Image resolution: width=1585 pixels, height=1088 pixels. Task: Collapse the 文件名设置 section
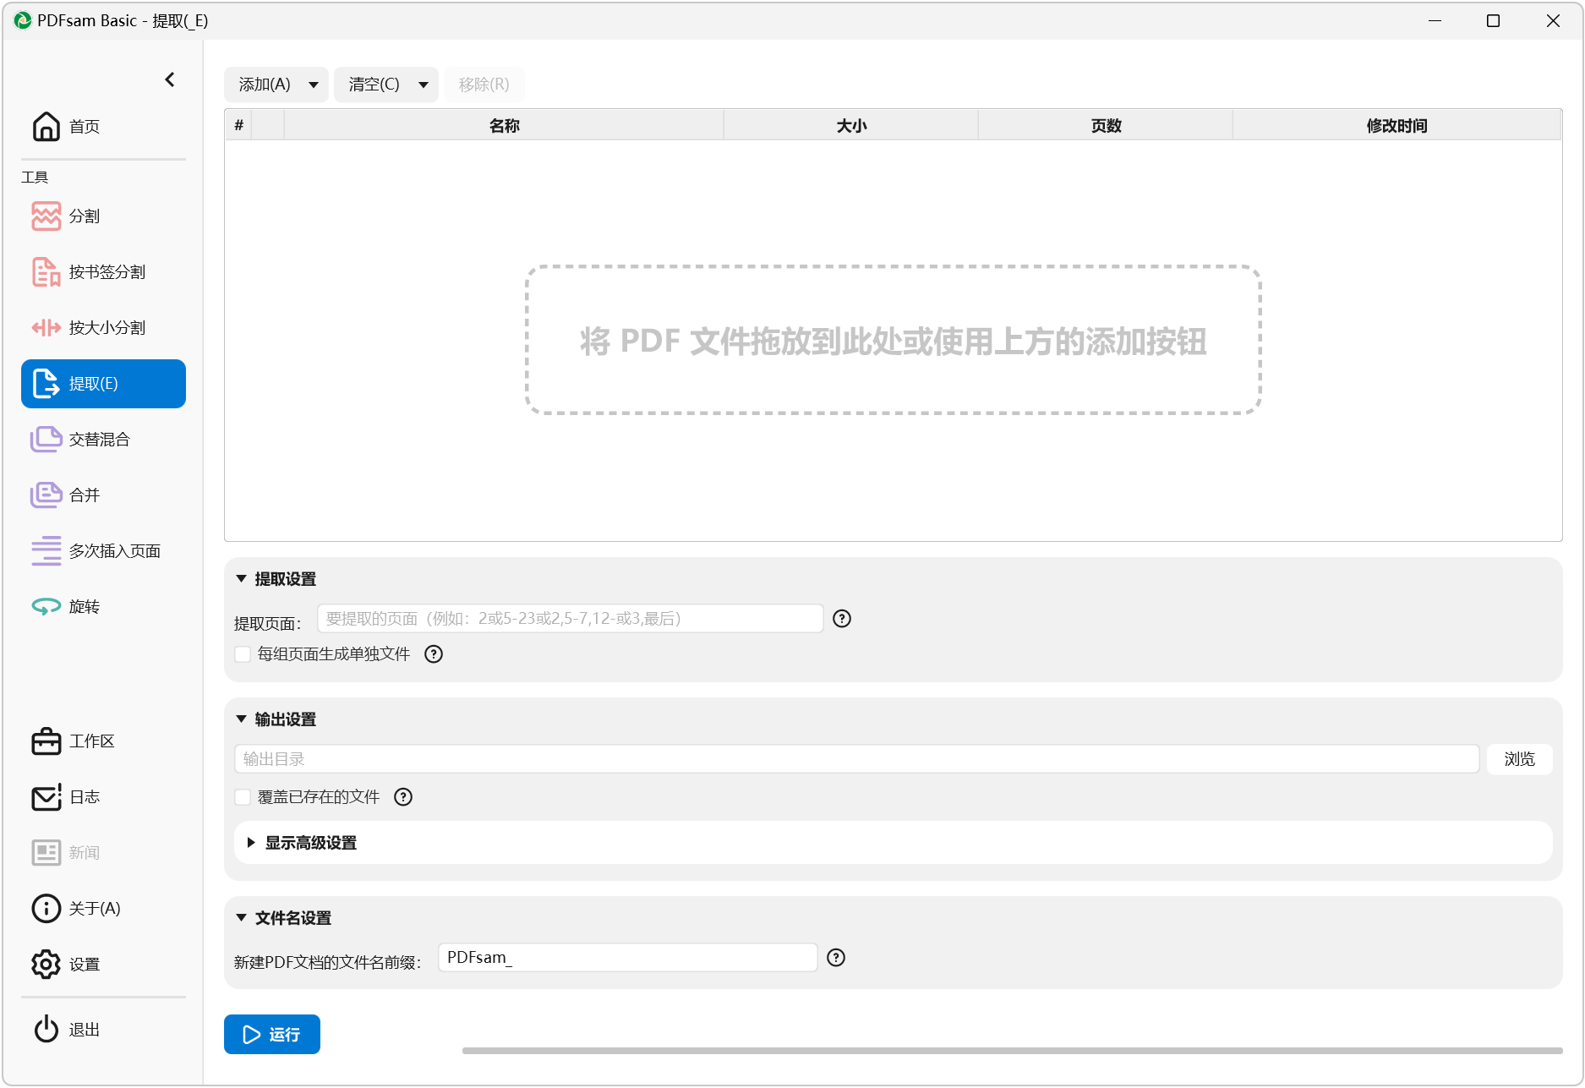241,918
